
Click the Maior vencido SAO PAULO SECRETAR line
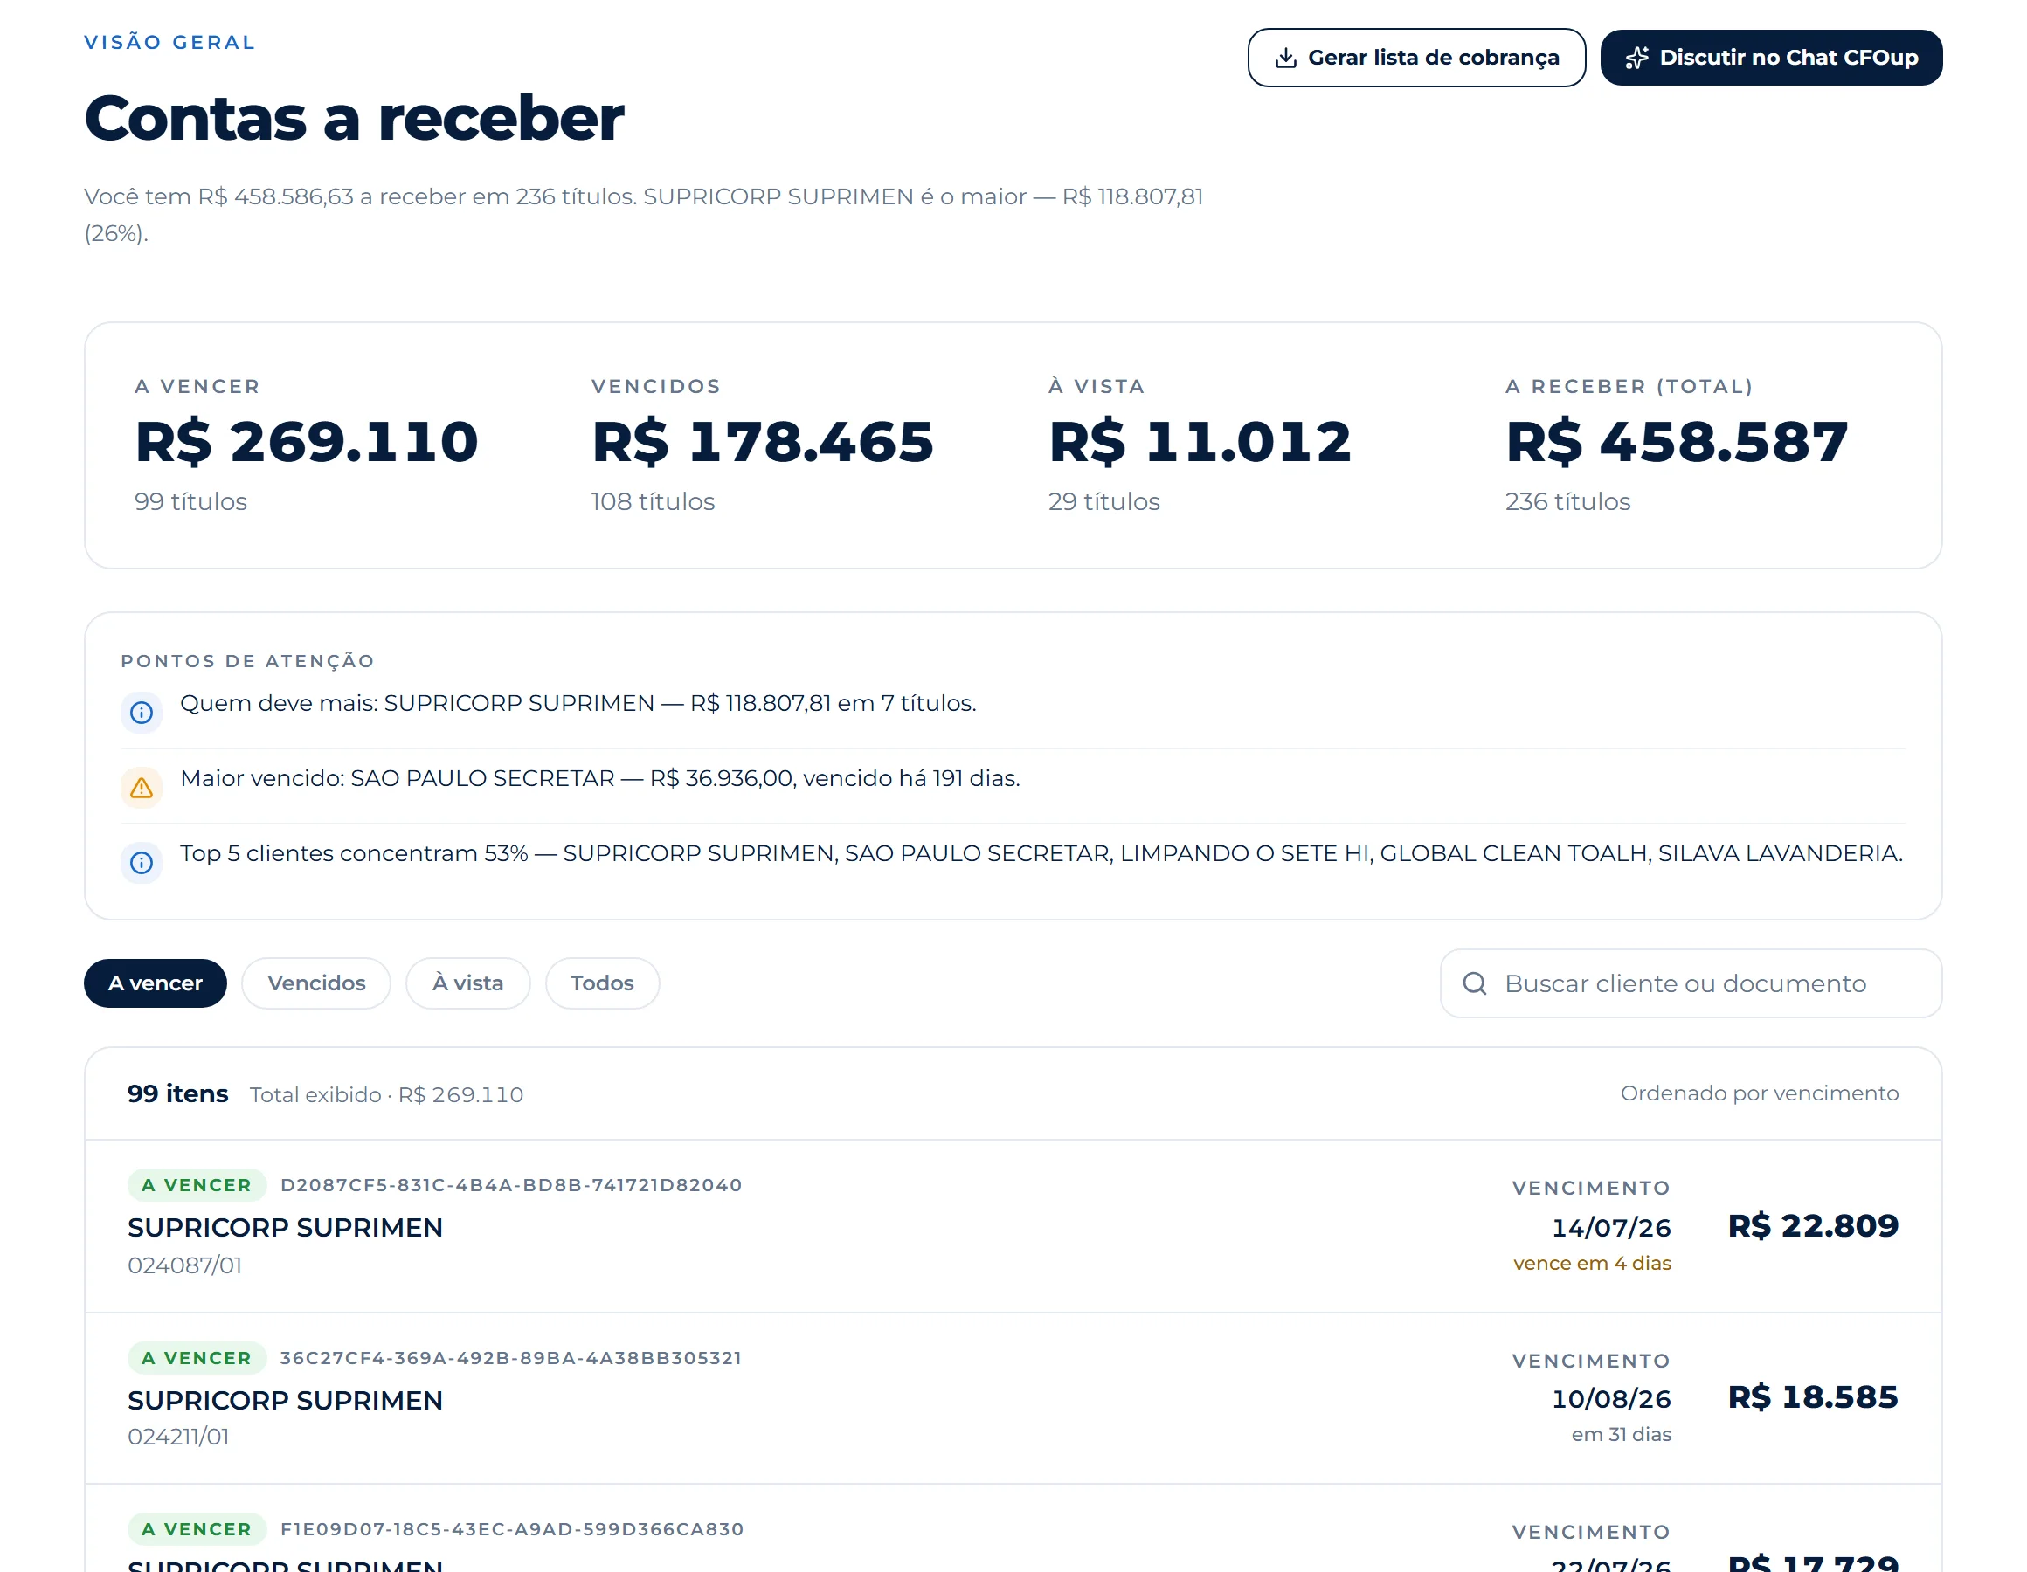pos(599,778)
